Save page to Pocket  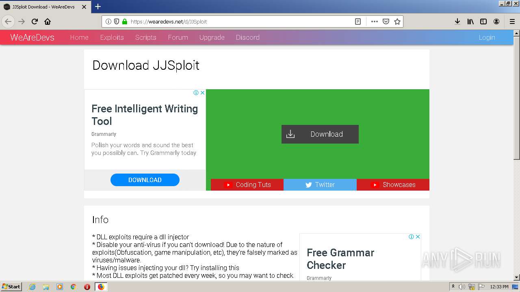pyautogui.click(x=386, y=21)
